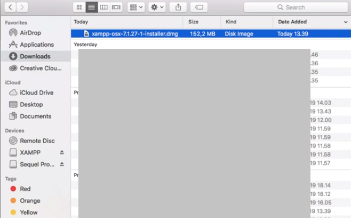The height and width of the screenshot is (218, 351).
Task: Click the Edit Tags toolbar button
Action: (x=198, y=7)
